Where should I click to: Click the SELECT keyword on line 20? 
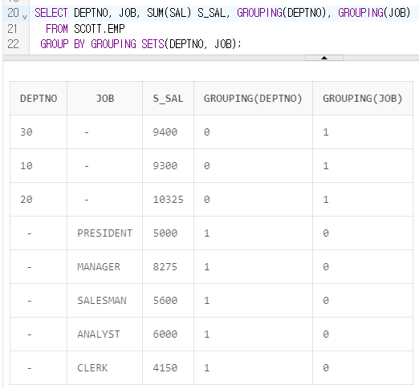click(51, 13)
